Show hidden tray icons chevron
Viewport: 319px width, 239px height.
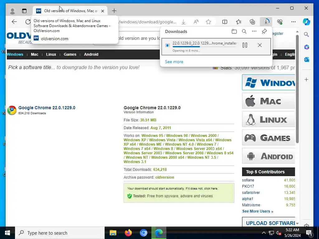[264, 233]
